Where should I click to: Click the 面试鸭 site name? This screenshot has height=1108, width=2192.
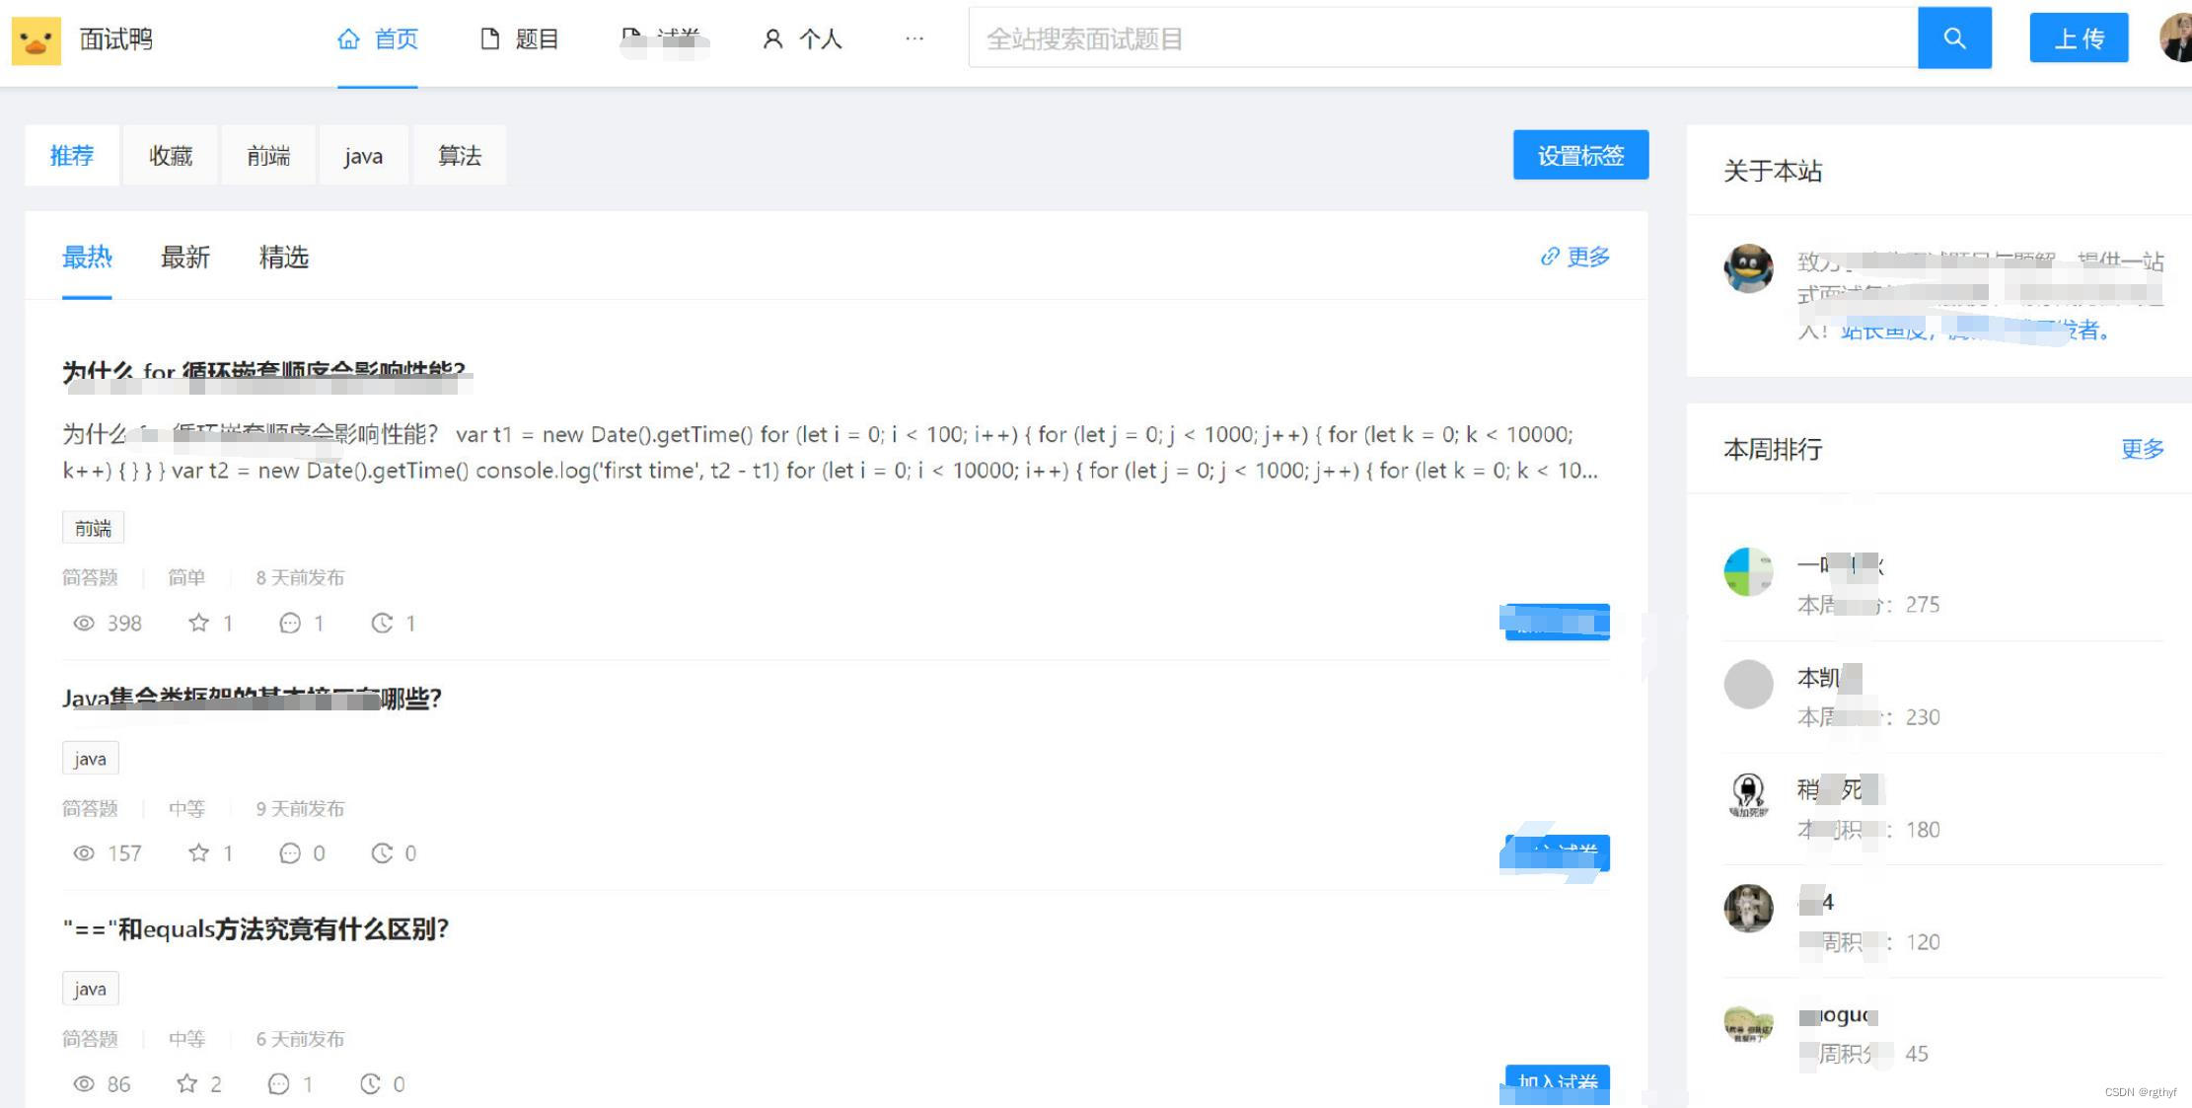point(116,39)
